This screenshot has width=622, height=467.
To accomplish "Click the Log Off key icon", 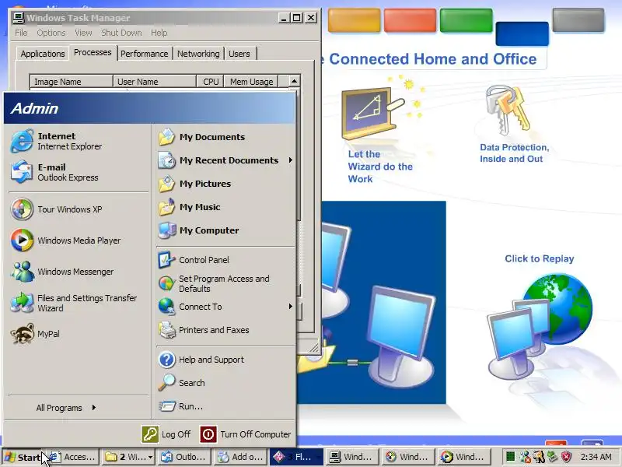I will 150,434.
